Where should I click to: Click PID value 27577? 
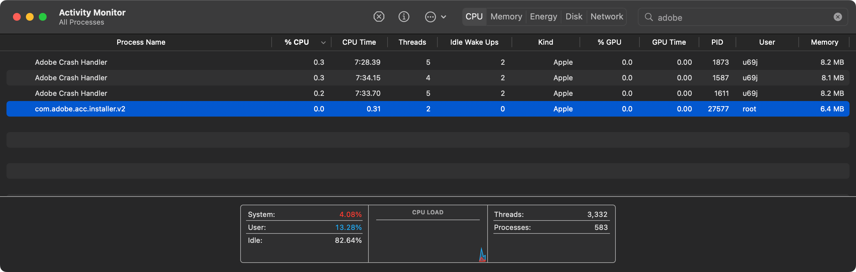(x=718, y=109)
